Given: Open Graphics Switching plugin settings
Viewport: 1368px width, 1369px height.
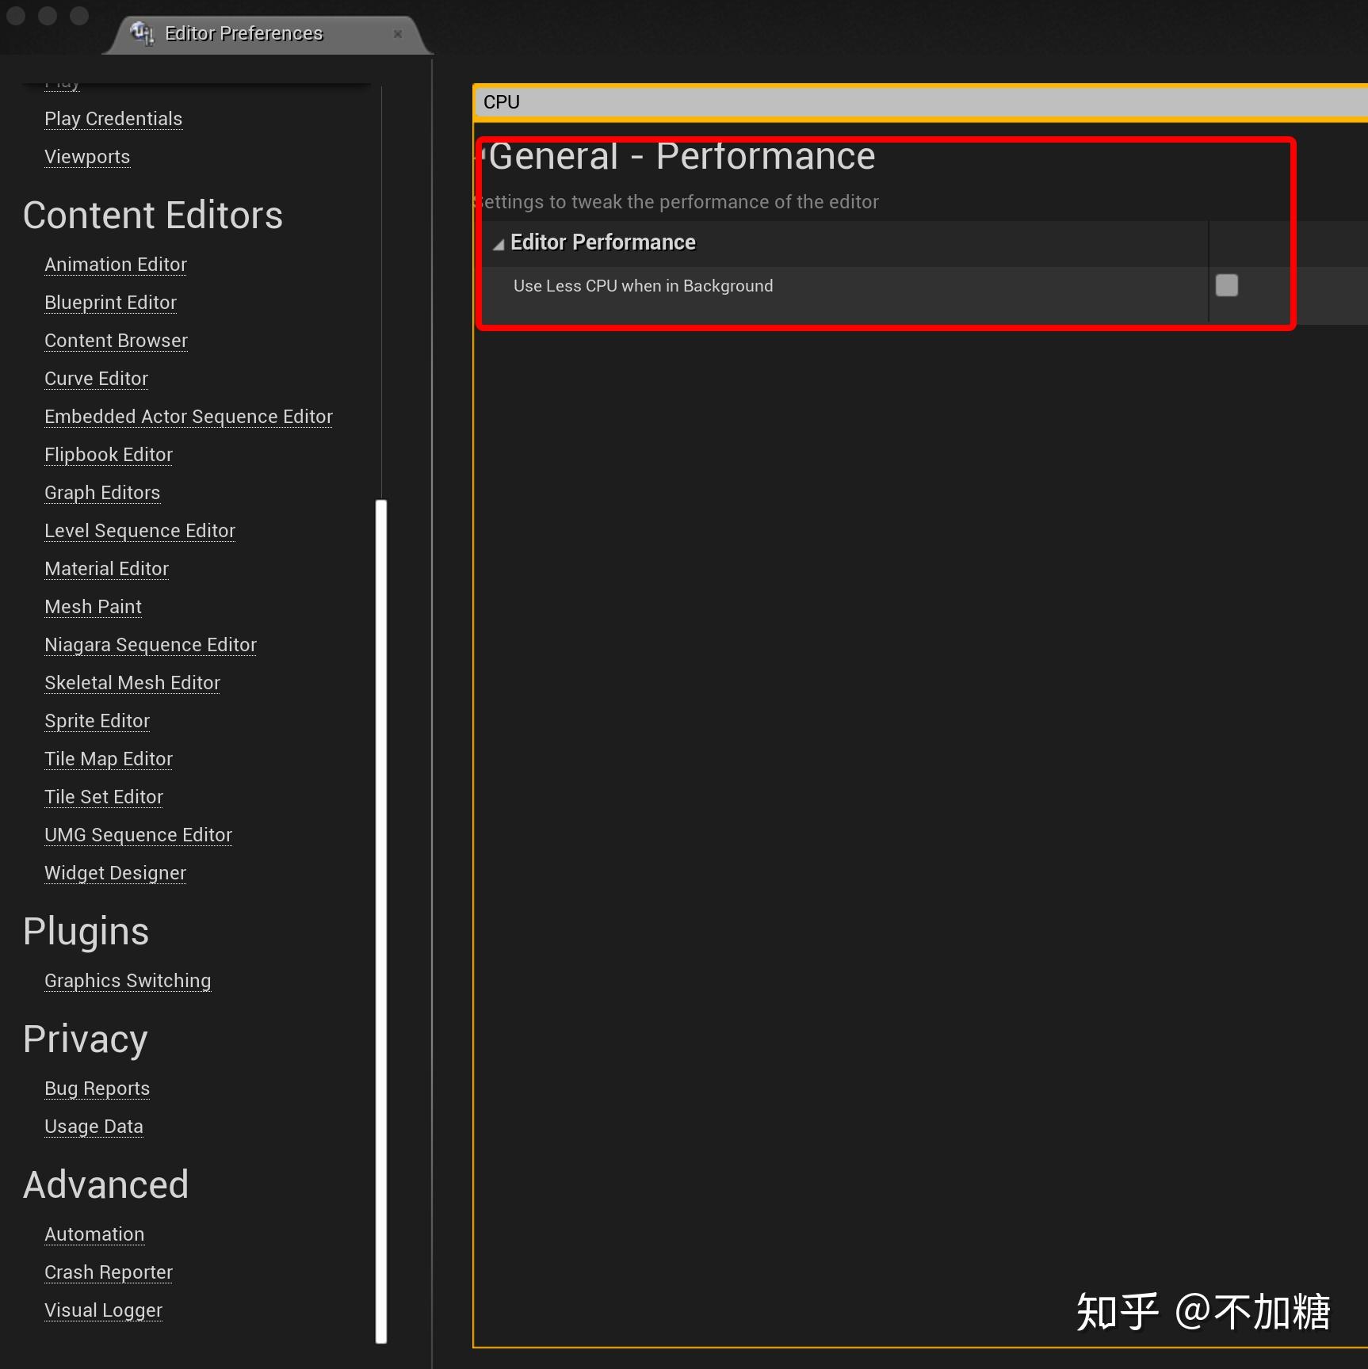Looking at the screenshot, I should 128,981.
